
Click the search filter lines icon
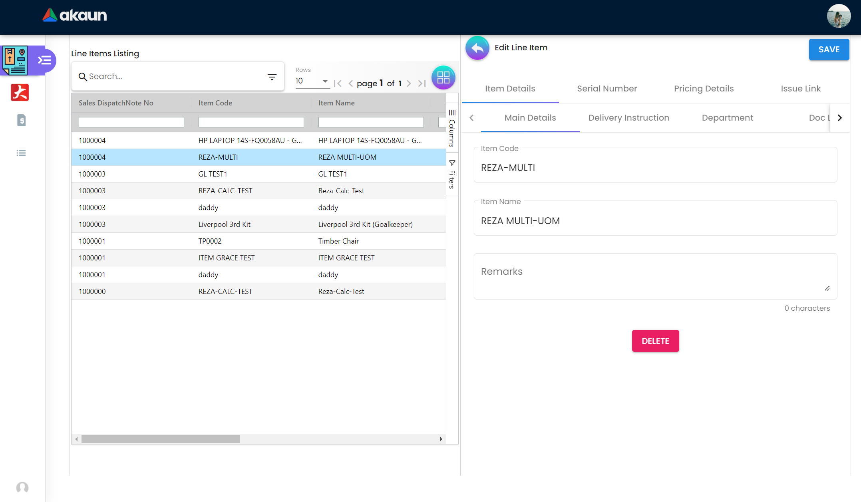point(272,77)
